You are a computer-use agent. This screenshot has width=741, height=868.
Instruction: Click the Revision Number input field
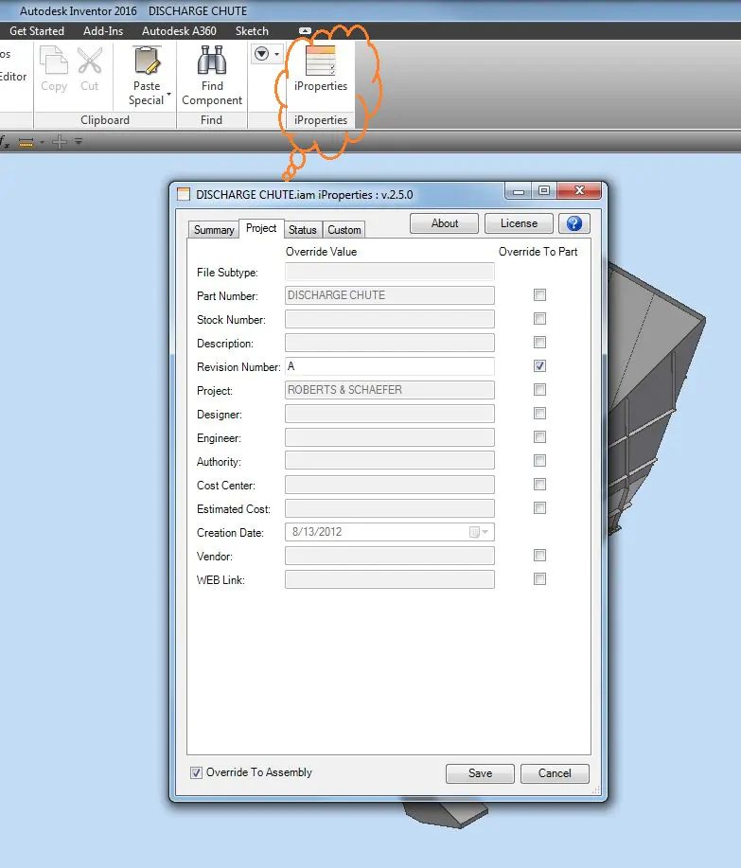390,366
